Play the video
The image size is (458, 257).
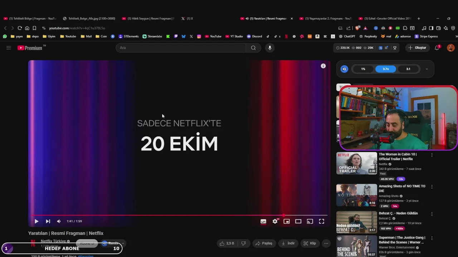[x=36, y=221]
